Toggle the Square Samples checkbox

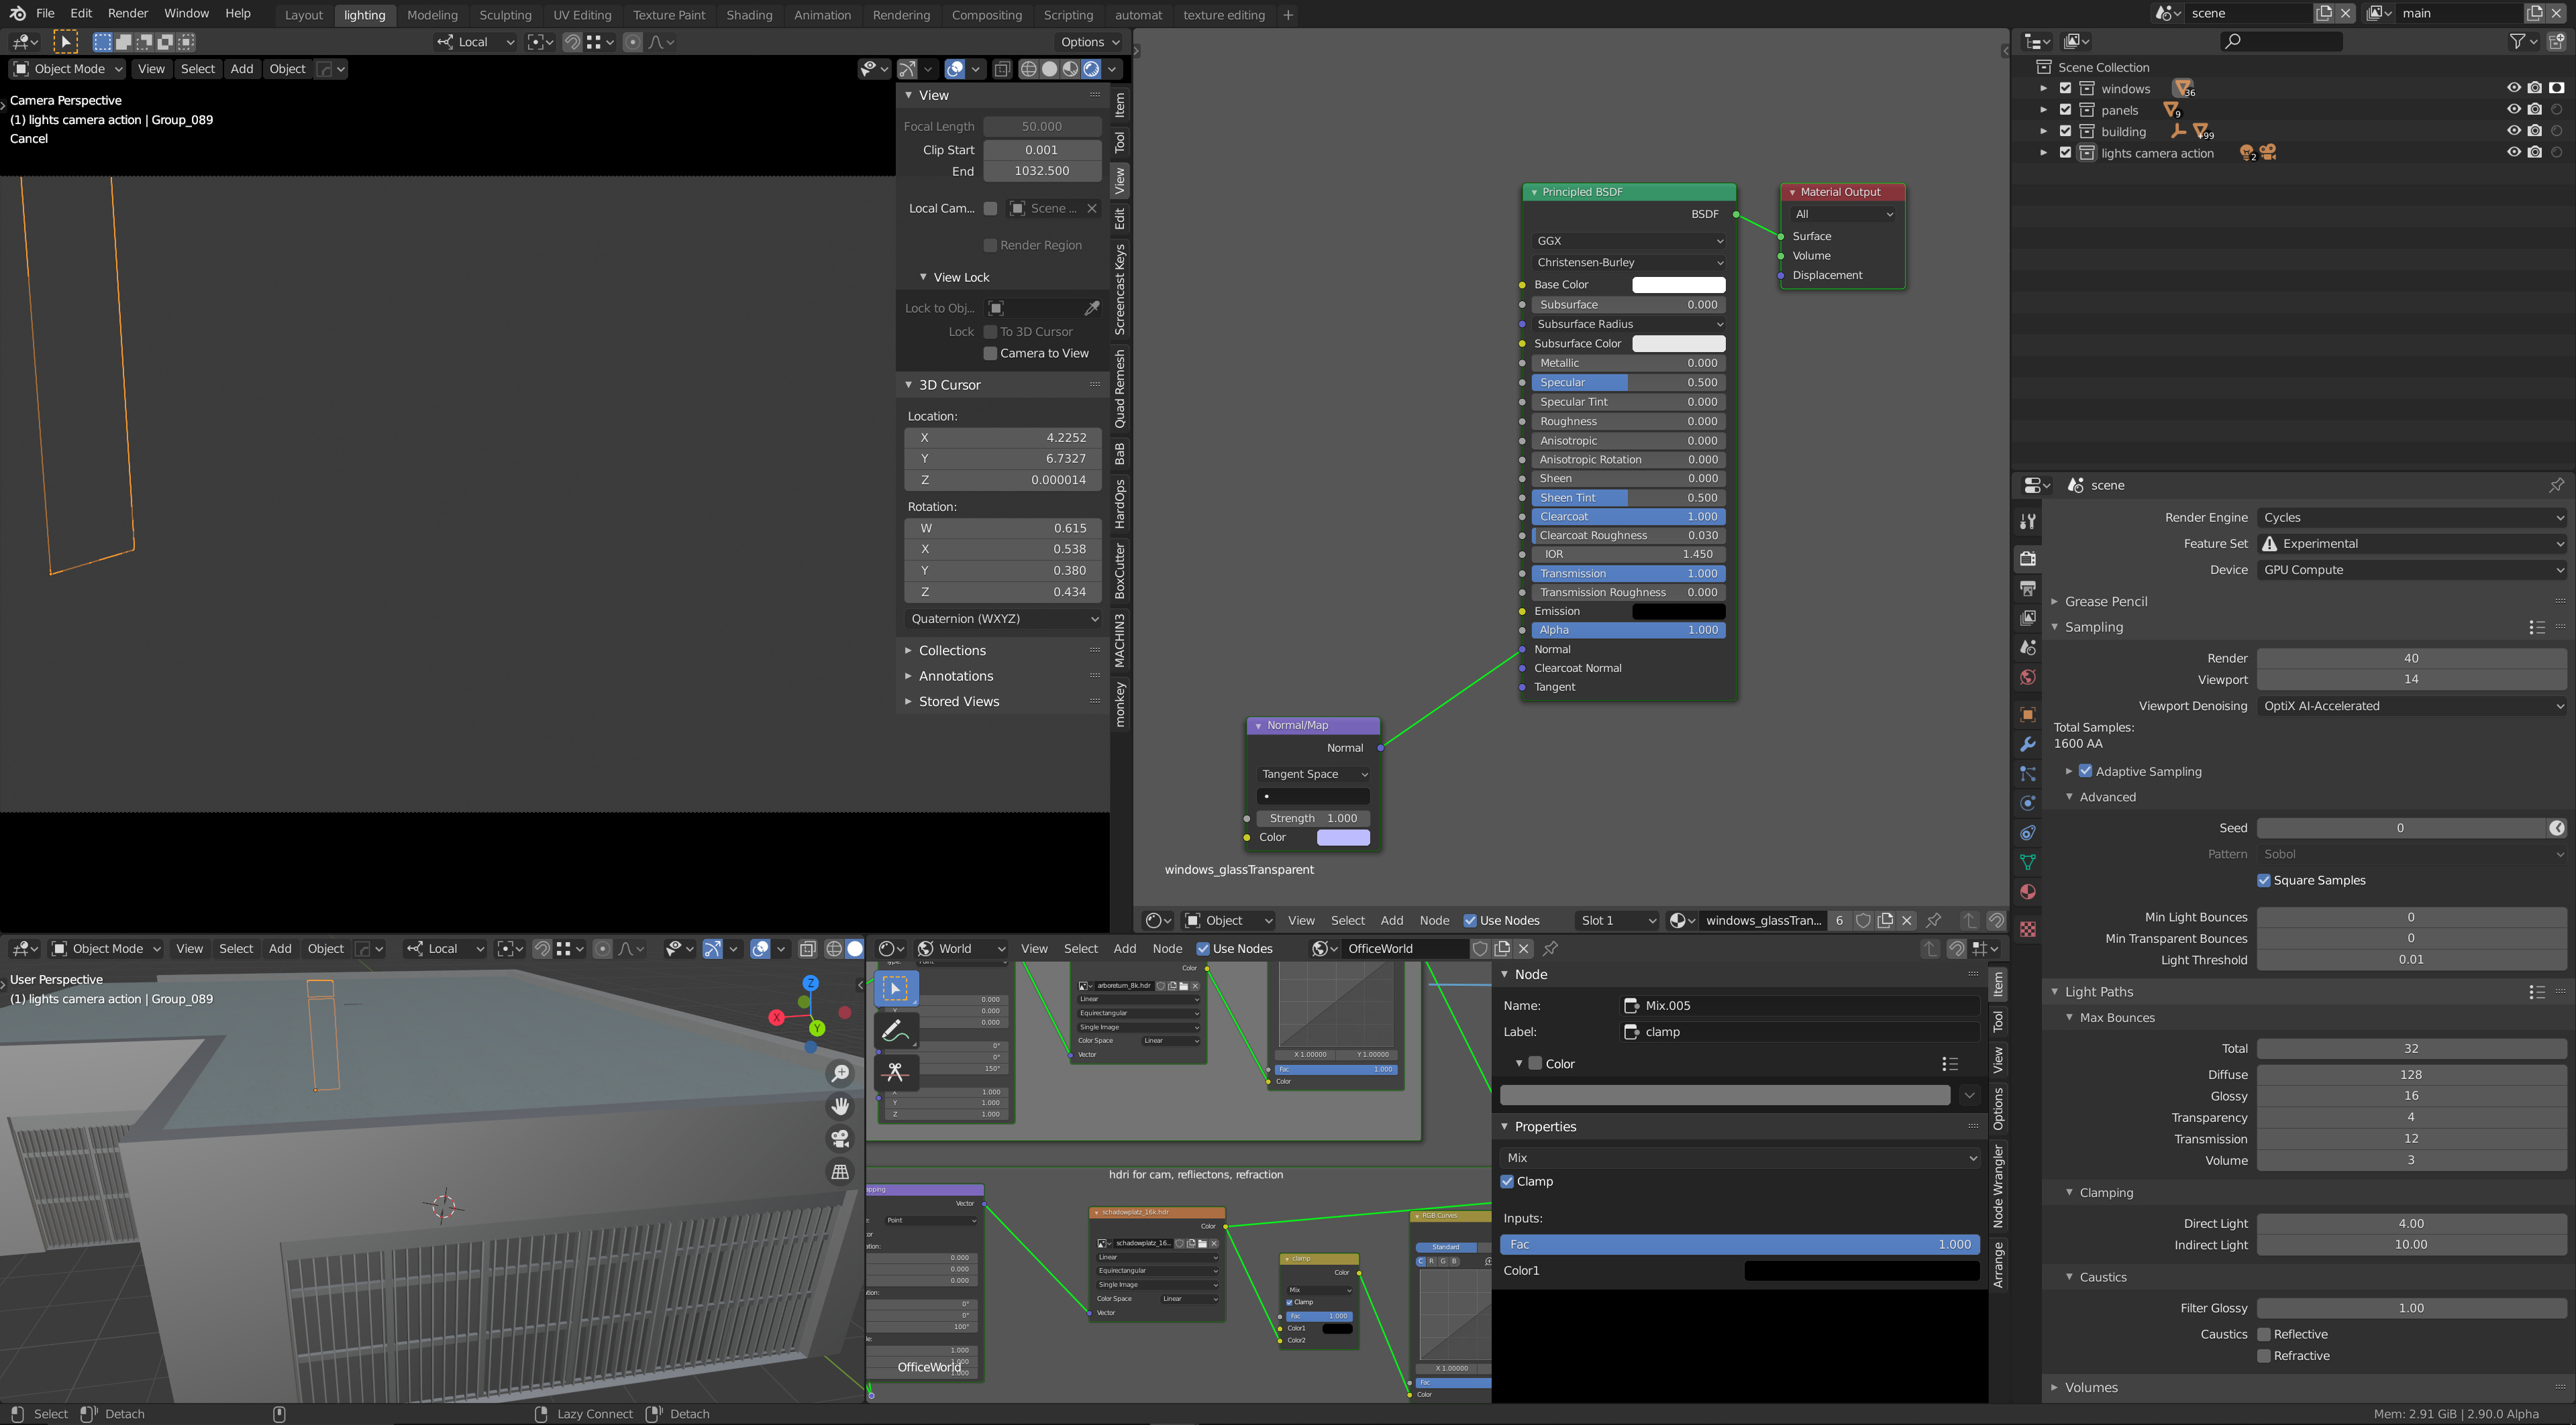point(2265,880)
